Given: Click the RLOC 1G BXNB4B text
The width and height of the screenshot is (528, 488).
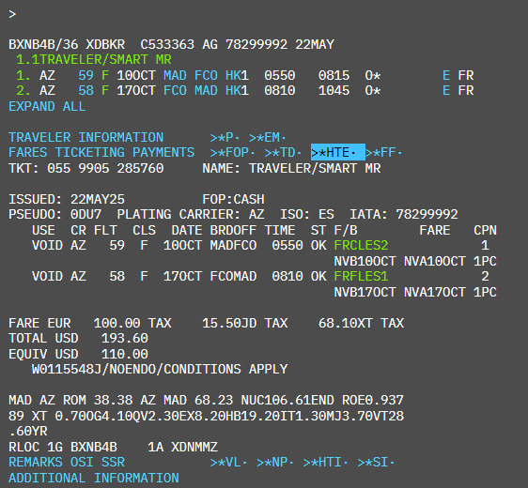Looking at the screenshot, I should coord(63,448).
